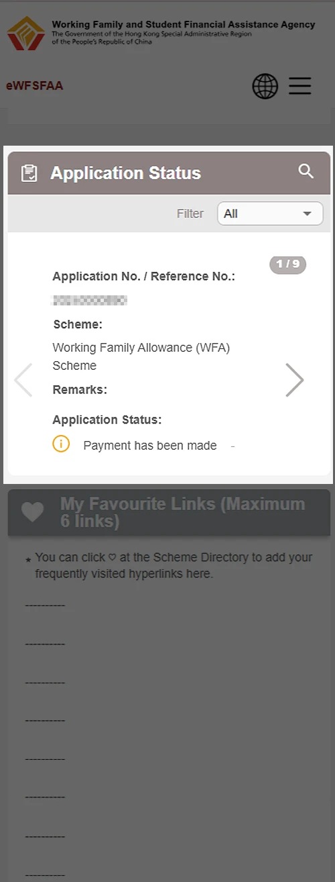Open the globe language selector
The height and width of the screenshot is (882, 335).
point(265,86)
